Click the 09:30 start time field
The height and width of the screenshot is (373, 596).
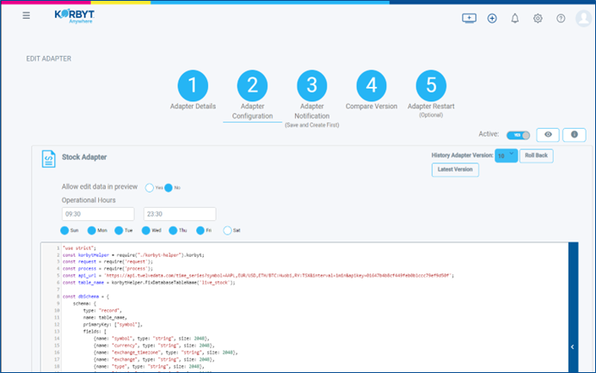click(96, 213)
